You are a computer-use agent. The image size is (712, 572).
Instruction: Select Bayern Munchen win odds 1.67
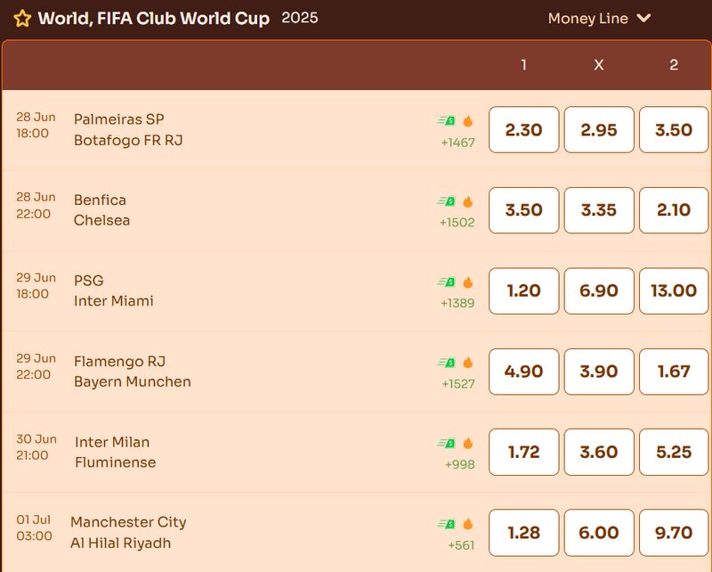coord(674,372)
